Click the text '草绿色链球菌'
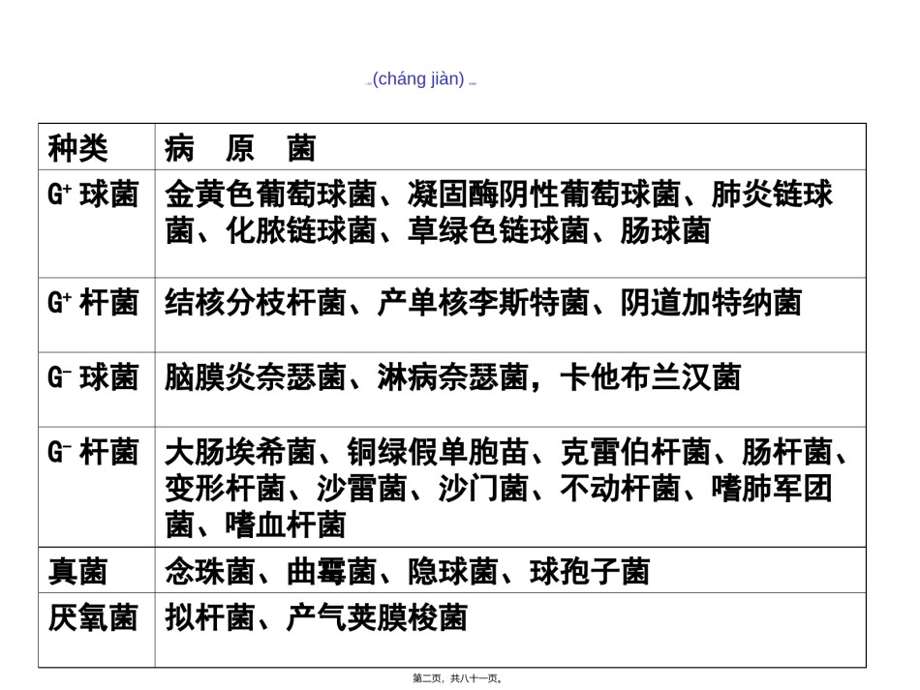Screen dimensions: 920x690 point(498,230)
